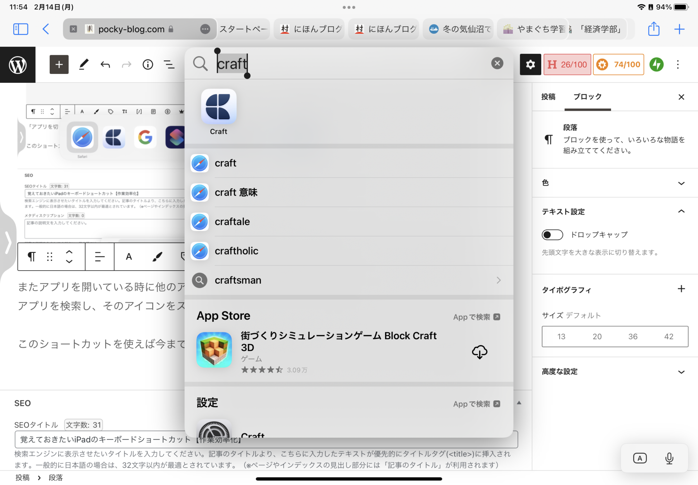The width and height of the screenshot is (698, 485).
Task: Go back with Safari back arrow
Action: pos(46,29)
